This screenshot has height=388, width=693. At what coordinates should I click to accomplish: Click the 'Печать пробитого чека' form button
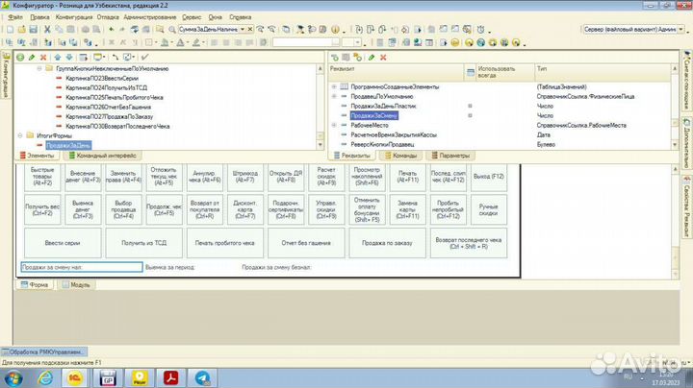click(225, 243)
